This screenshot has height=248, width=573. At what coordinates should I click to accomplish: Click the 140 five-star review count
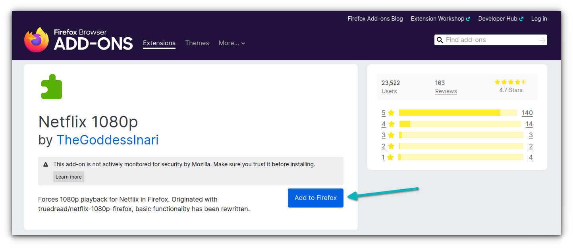(527, 113)
